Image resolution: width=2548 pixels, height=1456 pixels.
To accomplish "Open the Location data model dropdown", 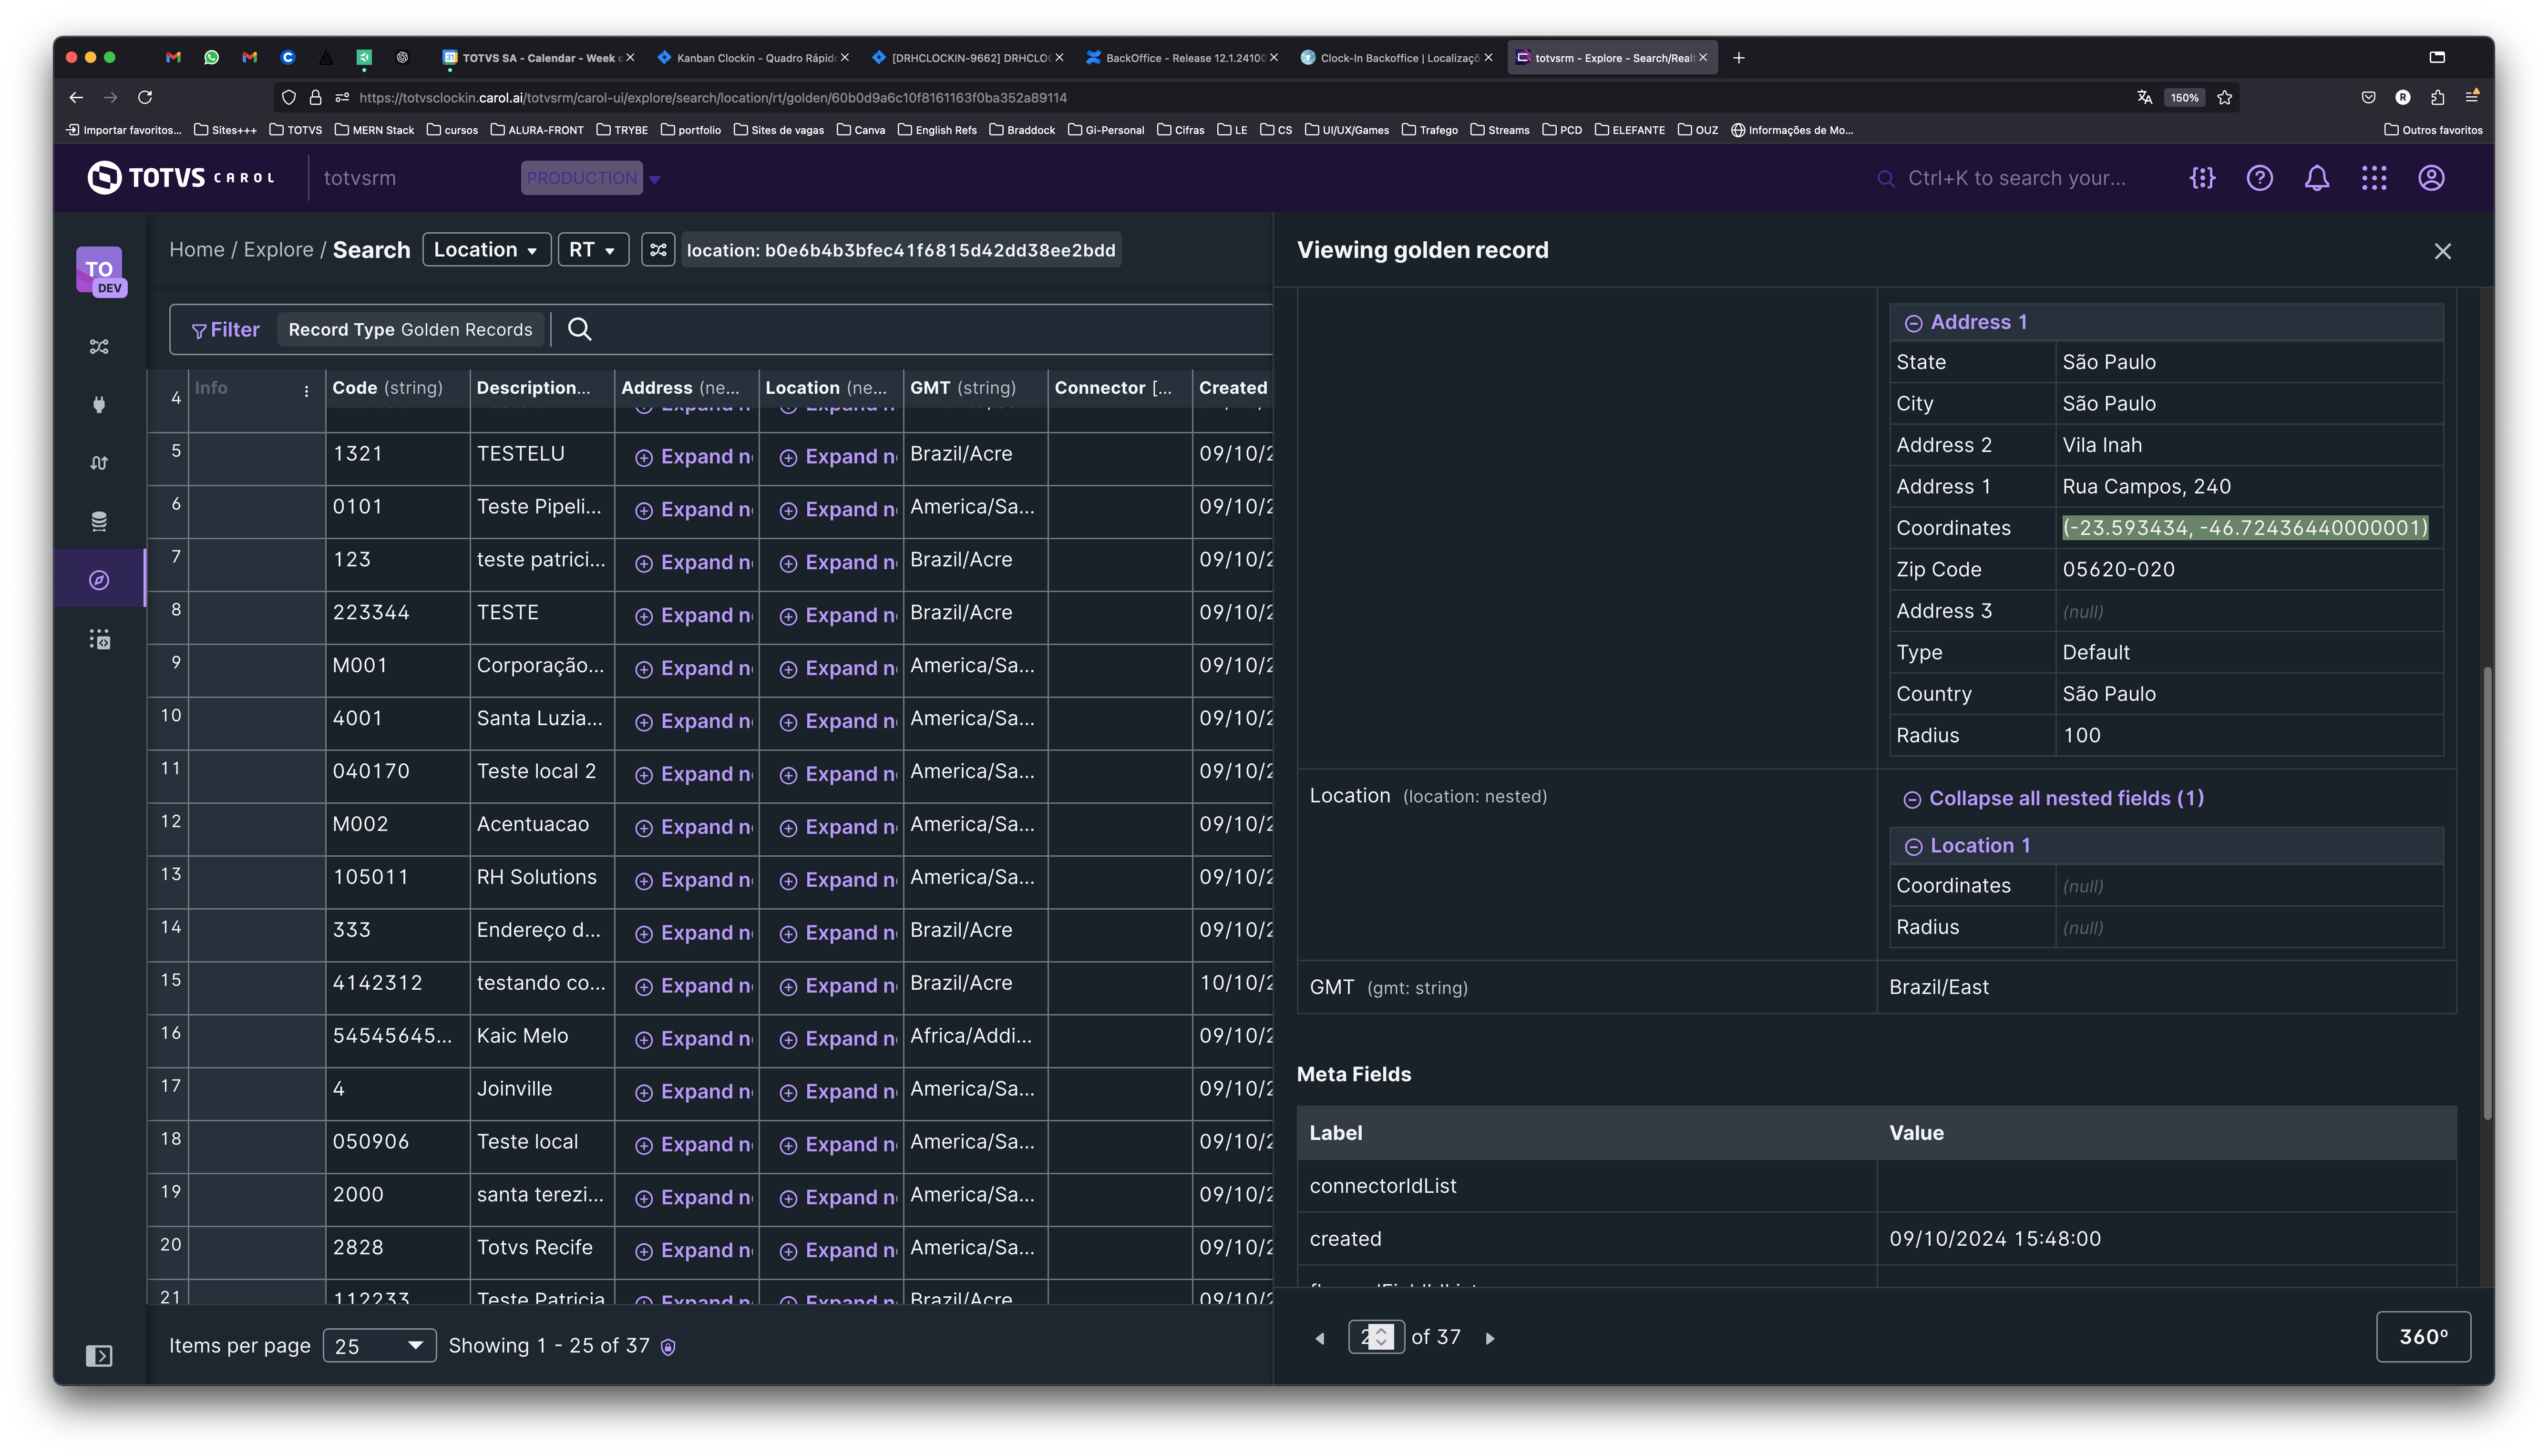I will (x=486, y=250).
